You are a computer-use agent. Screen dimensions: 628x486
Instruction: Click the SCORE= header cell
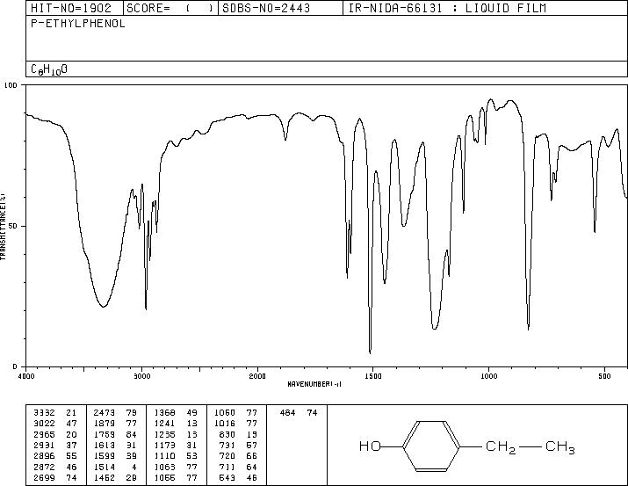(170, 8)
